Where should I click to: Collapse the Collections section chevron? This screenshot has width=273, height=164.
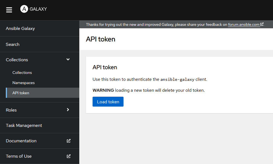coord(68,60)
